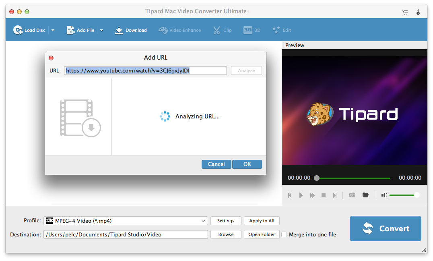Adjust the volume slider handle

click(417, 195)
